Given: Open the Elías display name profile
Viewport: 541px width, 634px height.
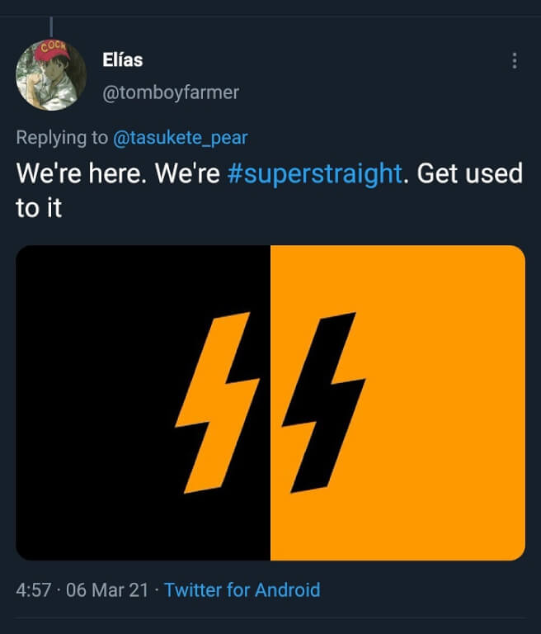Looking at the screenshot, I should coord(122,59).
